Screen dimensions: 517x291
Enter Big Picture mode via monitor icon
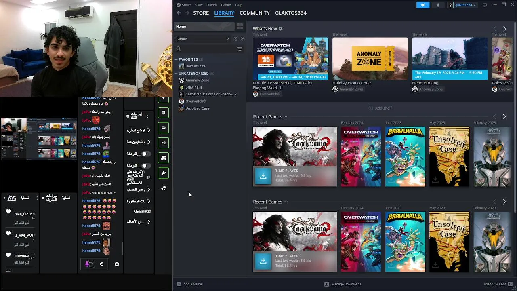point(485,5)
